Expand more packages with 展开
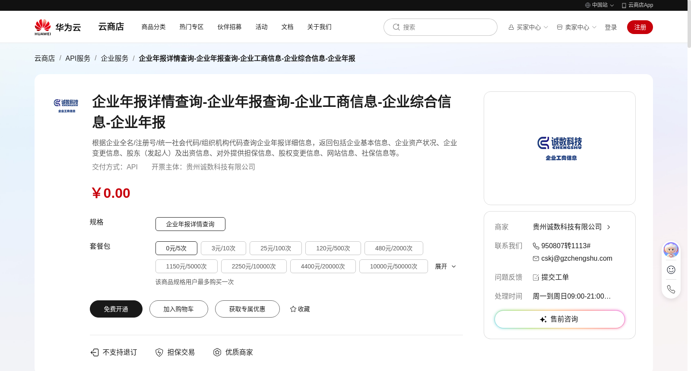The height and width of the screenshot is (371, 691). [445, 266]
